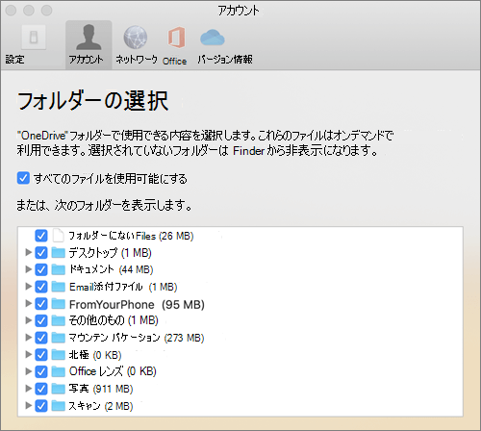
Task: Click the 北極 folder icon
Action: tap(59, 354)
